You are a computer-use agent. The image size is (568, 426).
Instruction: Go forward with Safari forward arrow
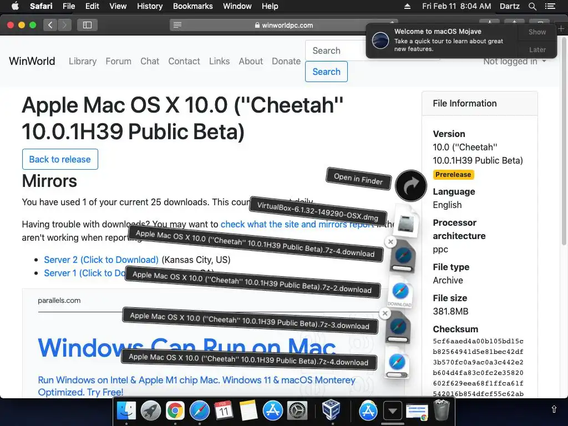click(x=64, y=25)
